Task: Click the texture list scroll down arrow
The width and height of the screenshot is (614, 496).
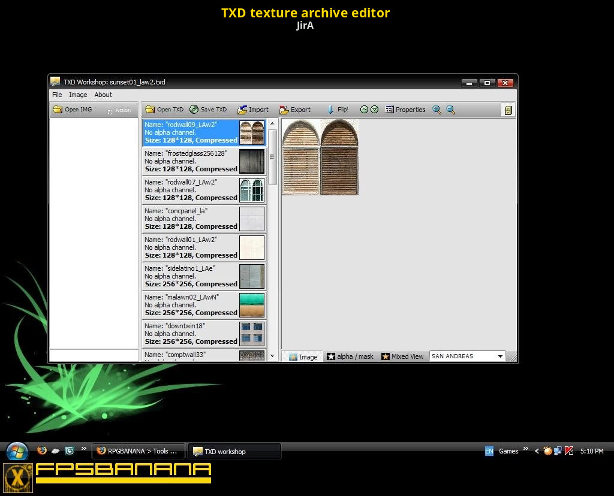Action: point(272,356)
